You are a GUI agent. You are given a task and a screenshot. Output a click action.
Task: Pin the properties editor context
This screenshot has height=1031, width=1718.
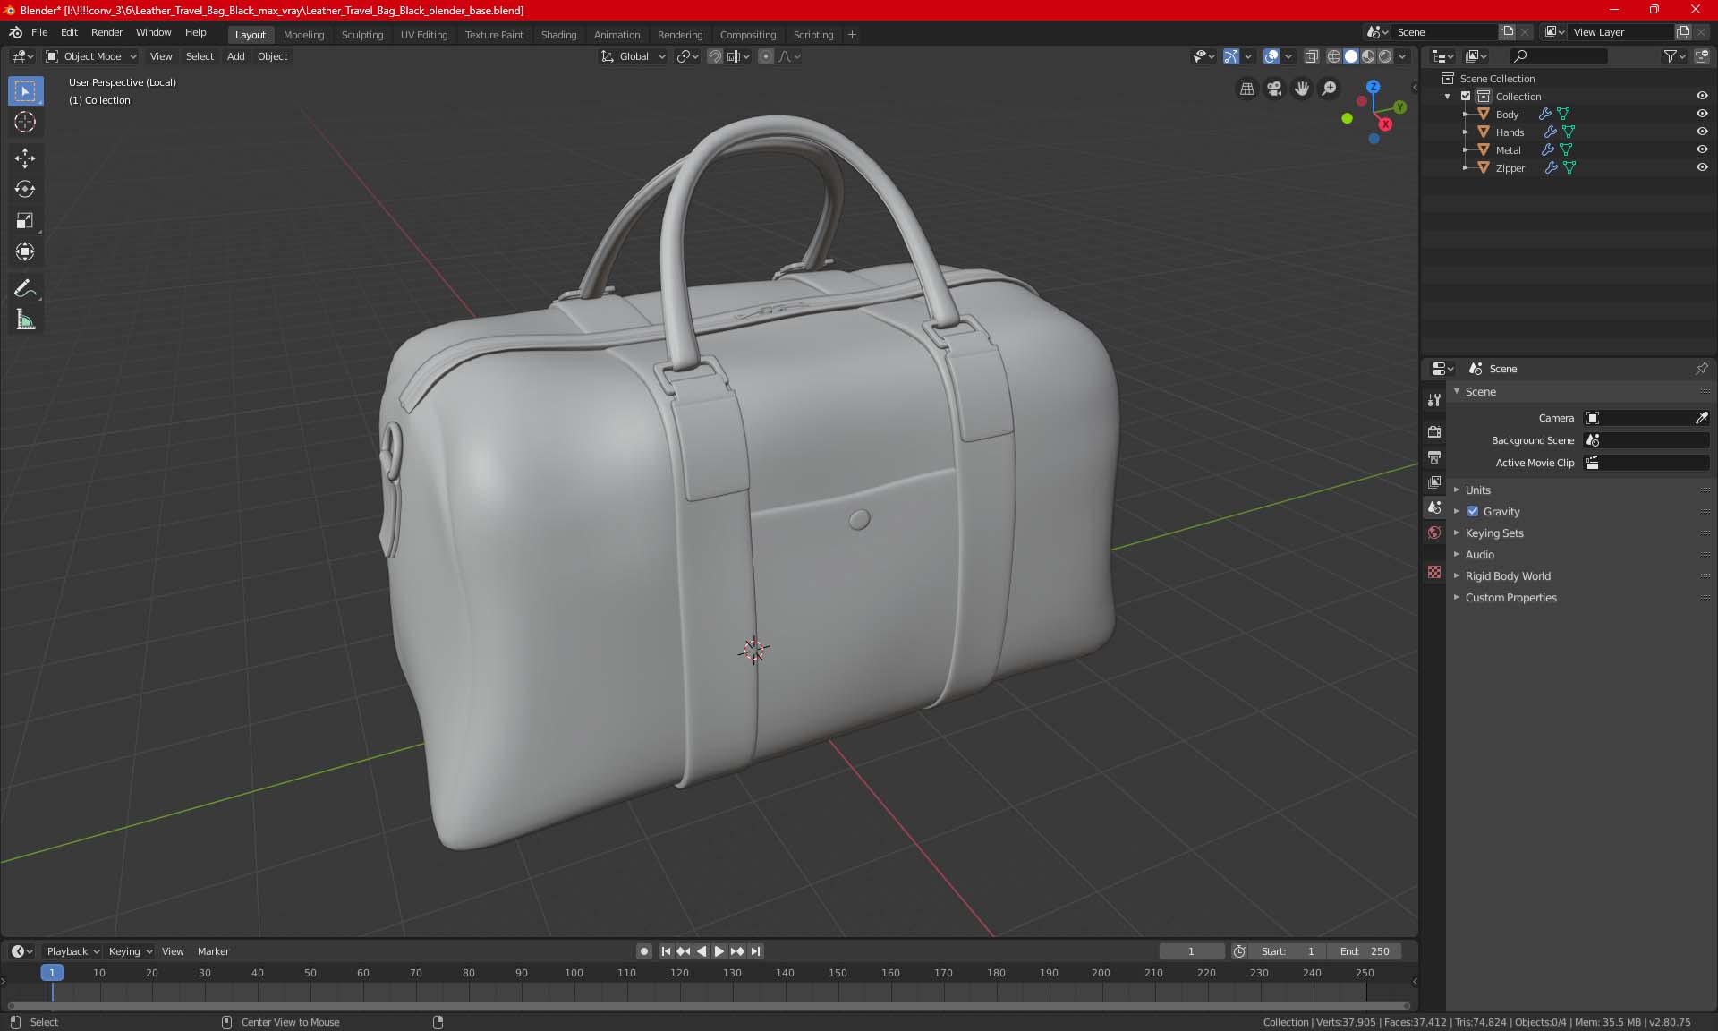pyautogui.click(x=1701, y=369)
